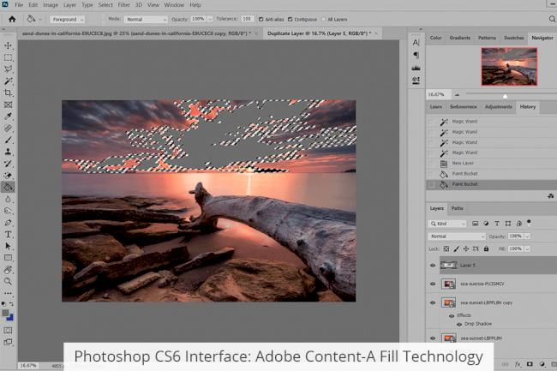Toggle the Contiguous checkbox
The image size is (557, 371).
(x=290, y=19)
